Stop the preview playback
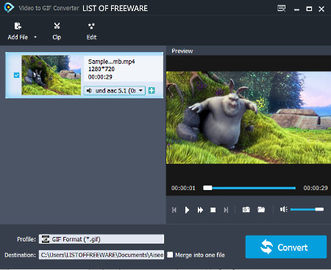The width and height of the screenshot is (331, 270). click(213, 210)
